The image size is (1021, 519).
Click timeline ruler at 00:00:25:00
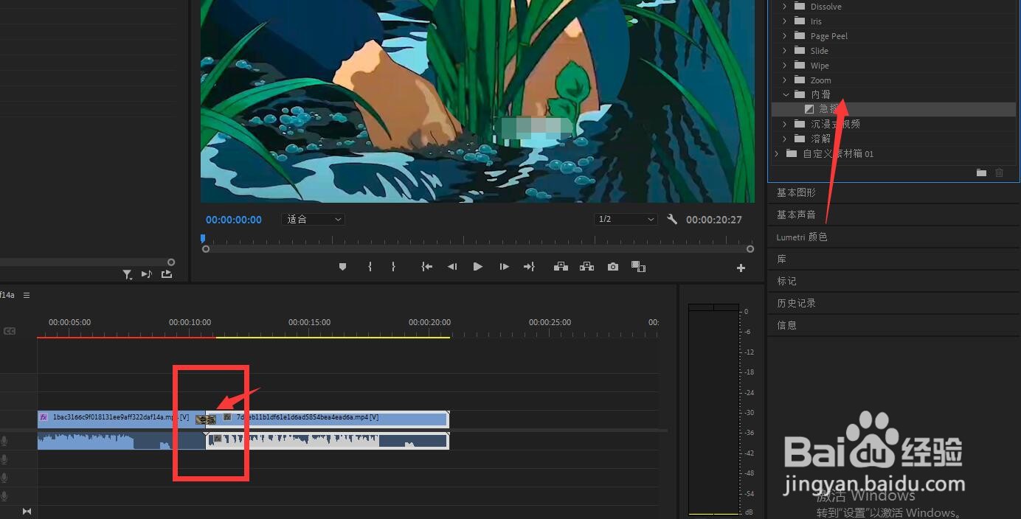[550, 322]
